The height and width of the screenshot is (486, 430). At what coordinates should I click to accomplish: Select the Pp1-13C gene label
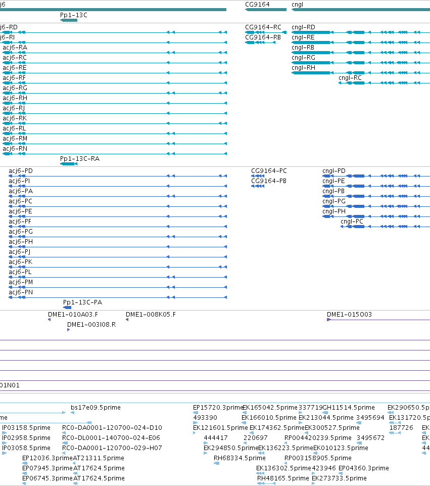coord(74,15)
